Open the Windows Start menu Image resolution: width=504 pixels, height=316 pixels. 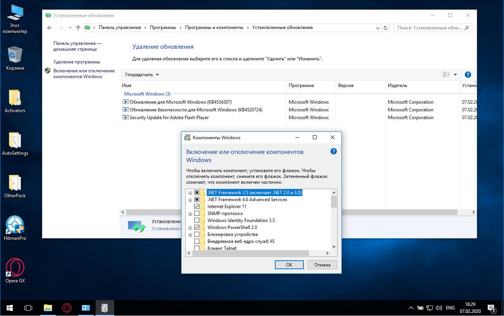9,308
